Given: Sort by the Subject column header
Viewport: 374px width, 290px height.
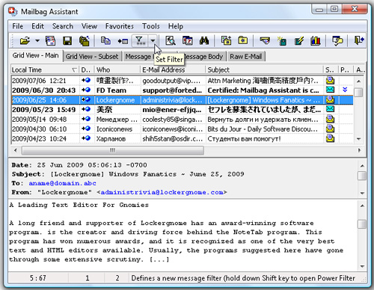Looking at the screenshot, I should click(x=264, y=70).
